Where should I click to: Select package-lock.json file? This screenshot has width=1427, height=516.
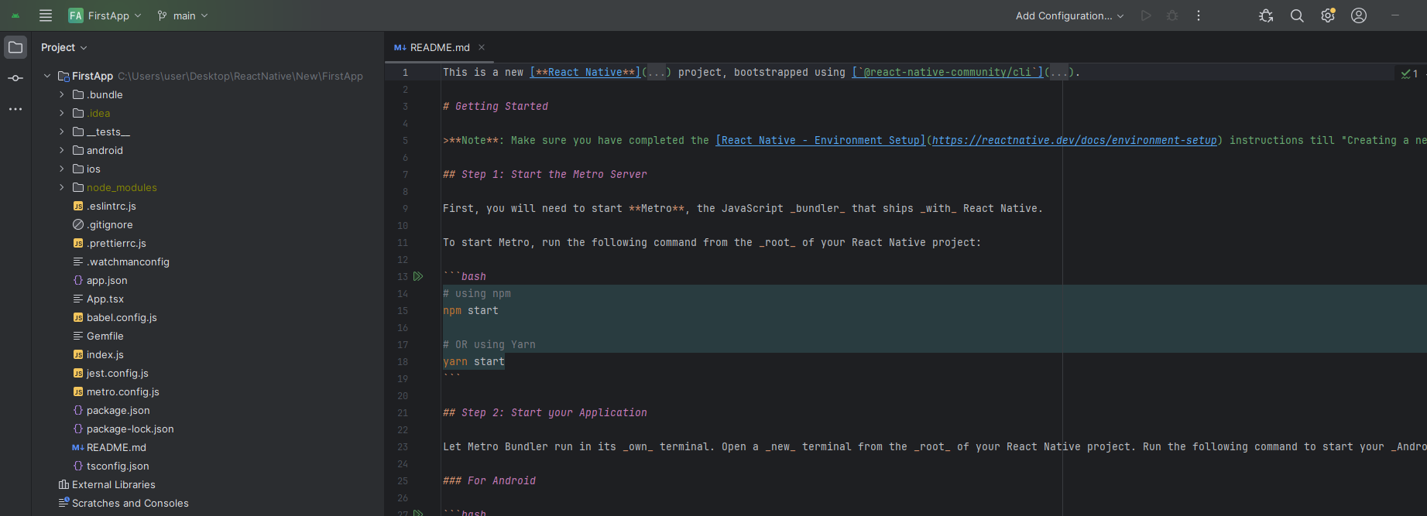[123, 429]
